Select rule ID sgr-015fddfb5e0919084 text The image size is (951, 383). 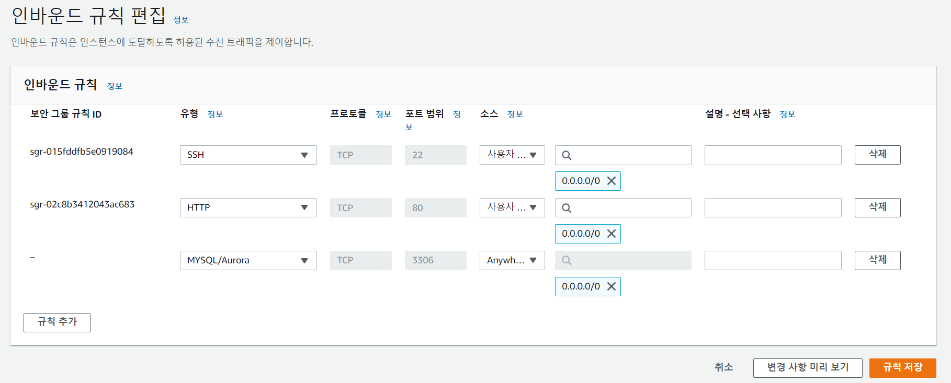82,152
